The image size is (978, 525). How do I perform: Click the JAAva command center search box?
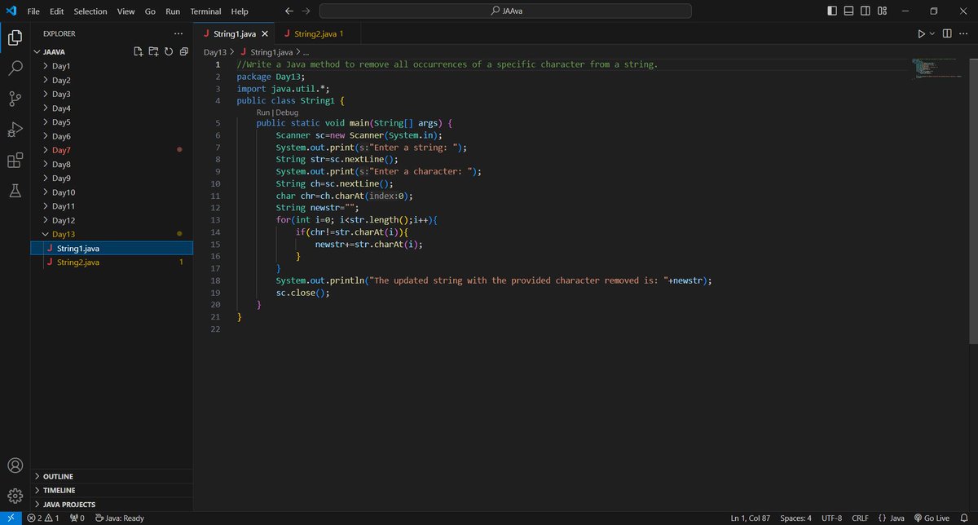(x=505, y=11)
